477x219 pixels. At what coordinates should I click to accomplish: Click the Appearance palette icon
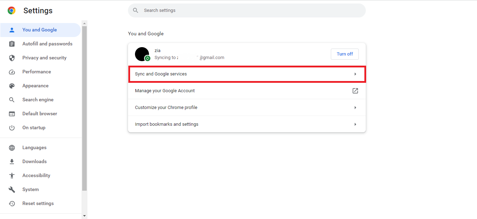tap(12, 86)
